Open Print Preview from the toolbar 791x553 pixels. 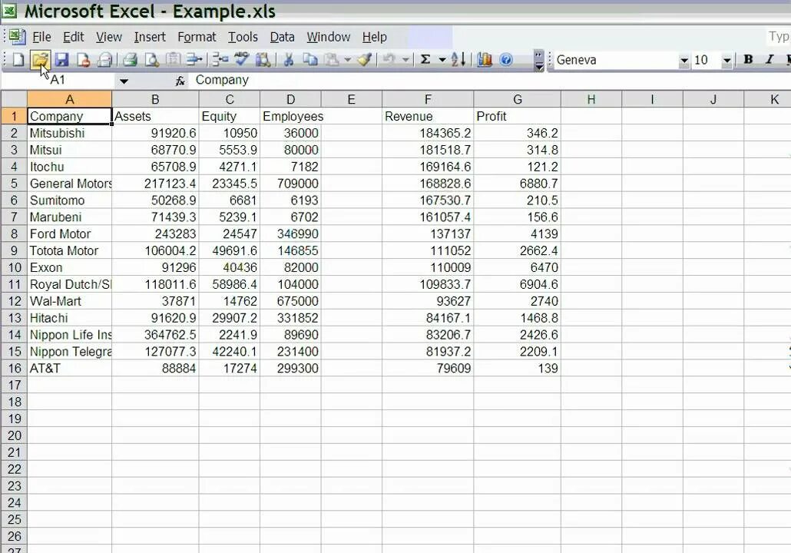tap(151, 60)
